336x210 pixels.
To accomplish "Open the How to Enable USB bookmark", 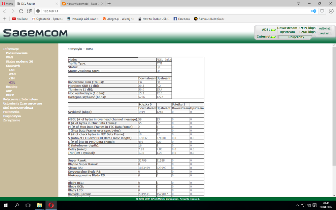I will coord(154,19).
